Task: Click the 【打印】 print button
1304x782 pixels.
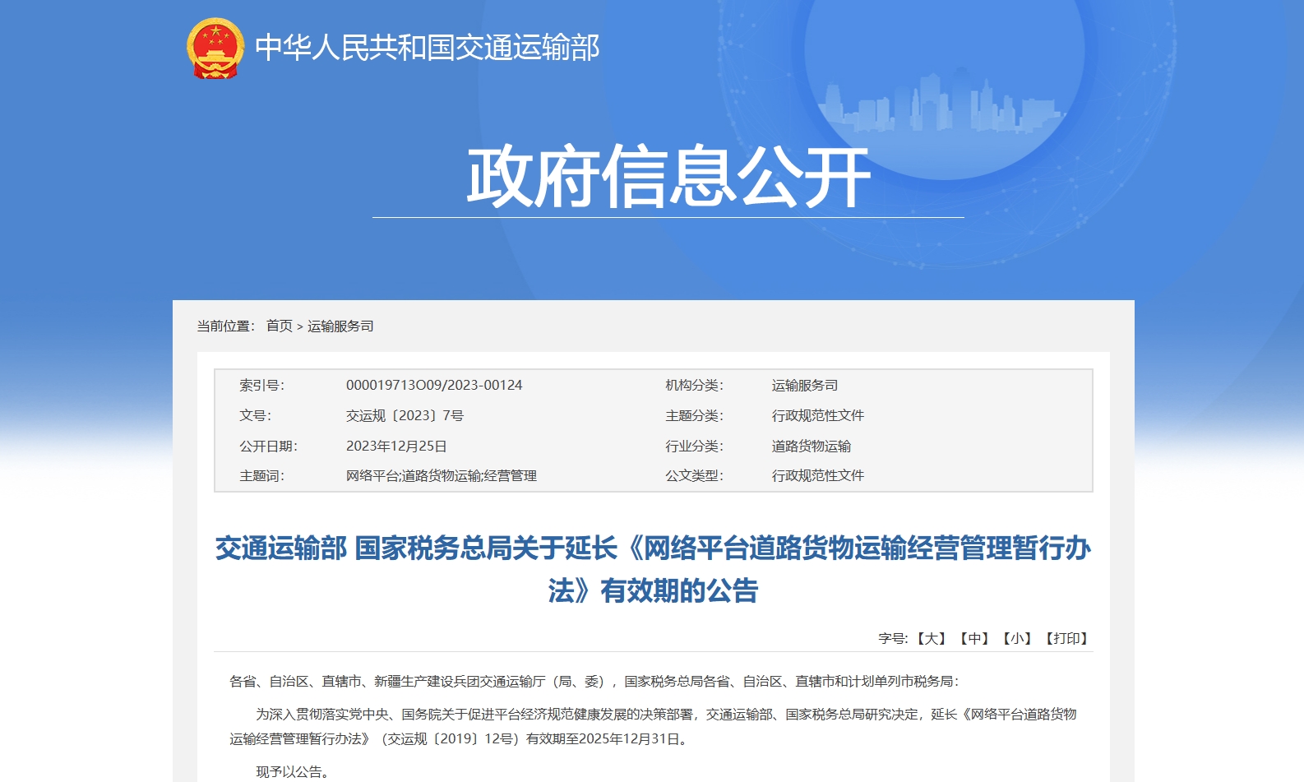Action: [x=1066, y=638]
